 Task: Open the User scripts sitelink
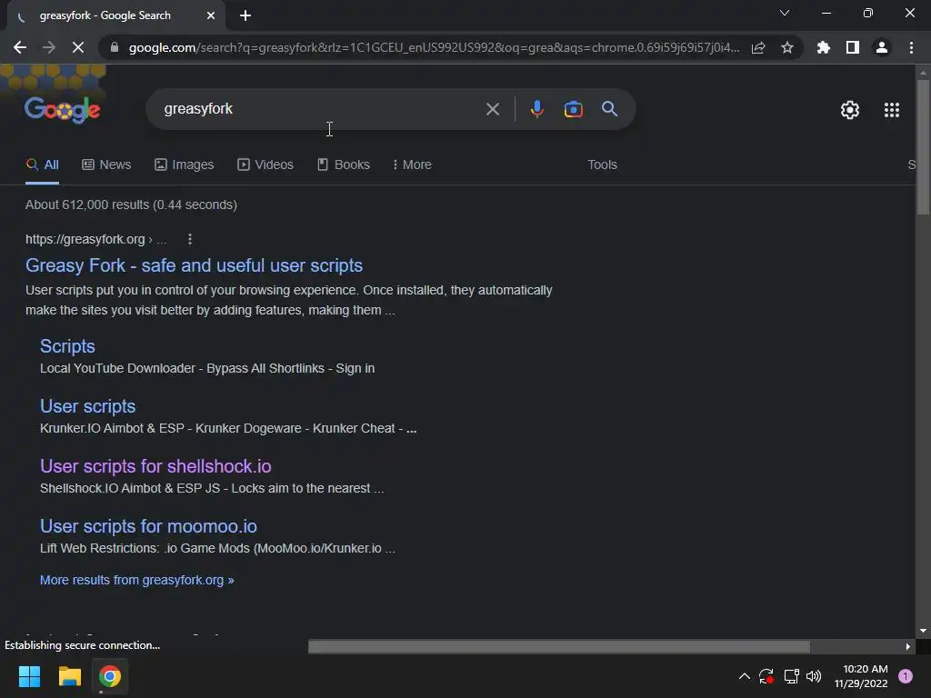[x=88, y=406]
